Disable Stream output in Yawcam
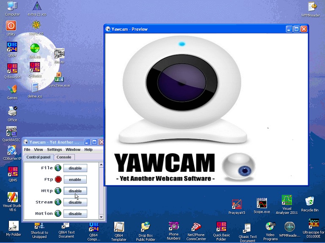 pyautogui.click(x=75, y=202)
